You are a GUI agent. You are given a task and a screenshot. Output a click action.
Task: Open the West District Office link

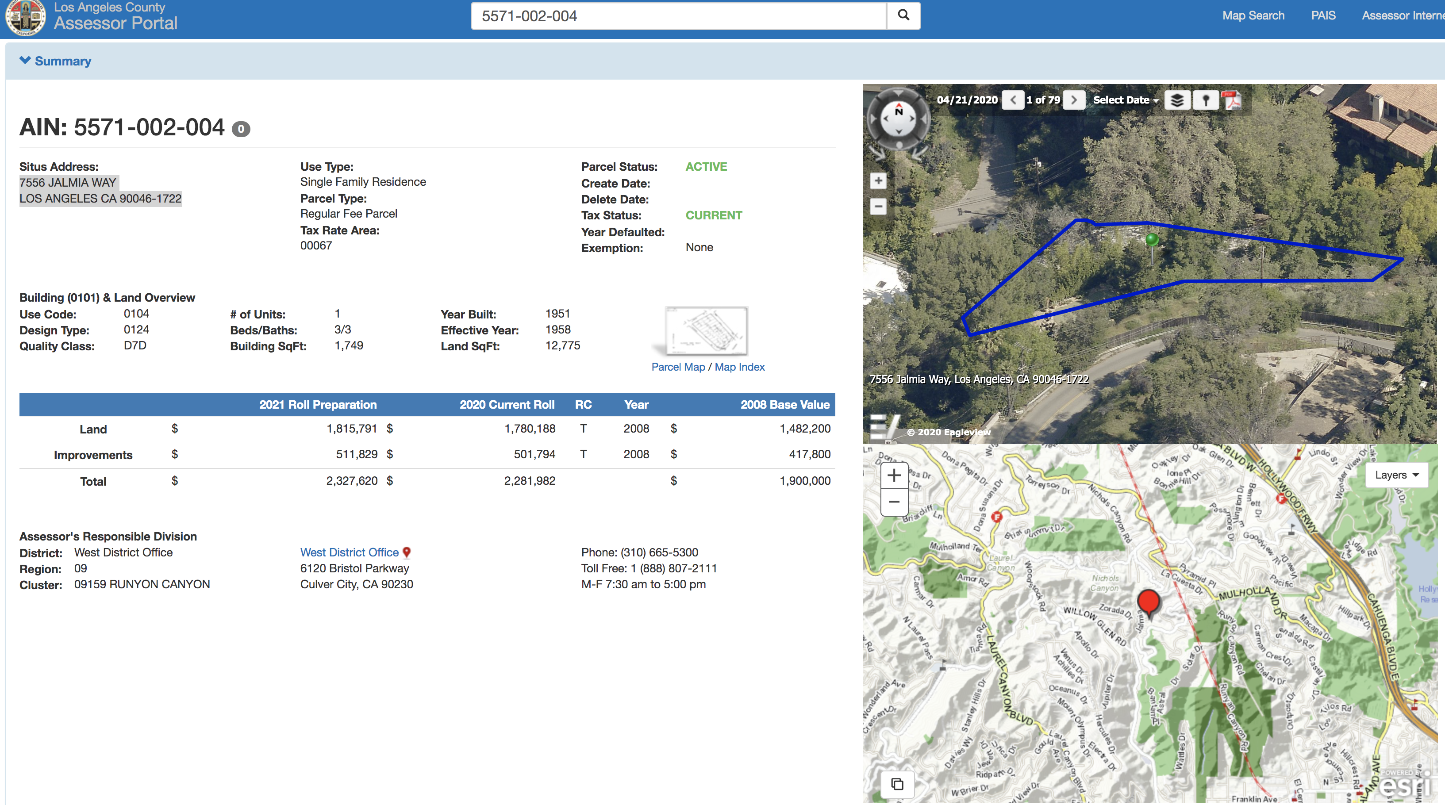click(349, 552)
